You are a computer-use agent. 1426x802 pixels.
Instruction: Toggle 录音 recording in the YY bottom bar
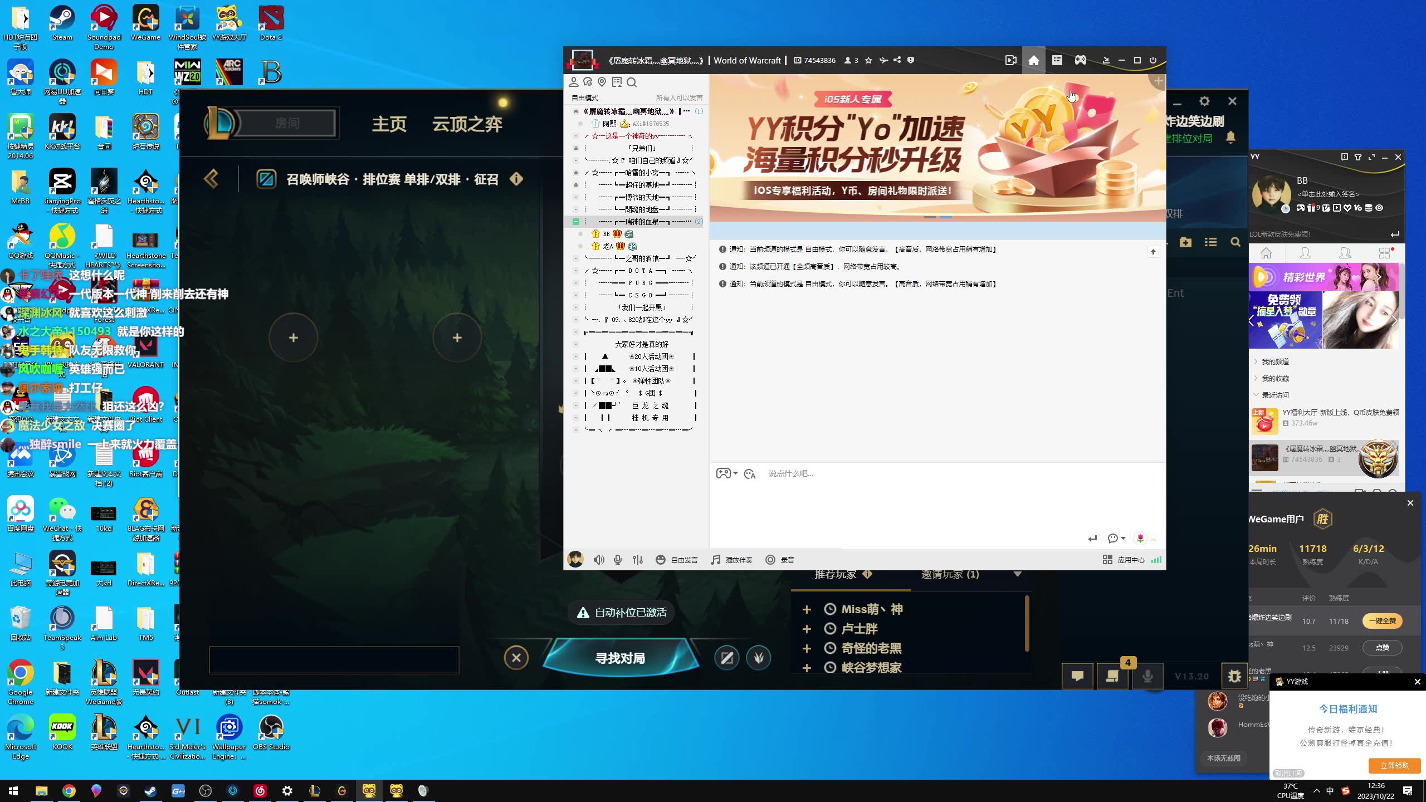point(780,560)
